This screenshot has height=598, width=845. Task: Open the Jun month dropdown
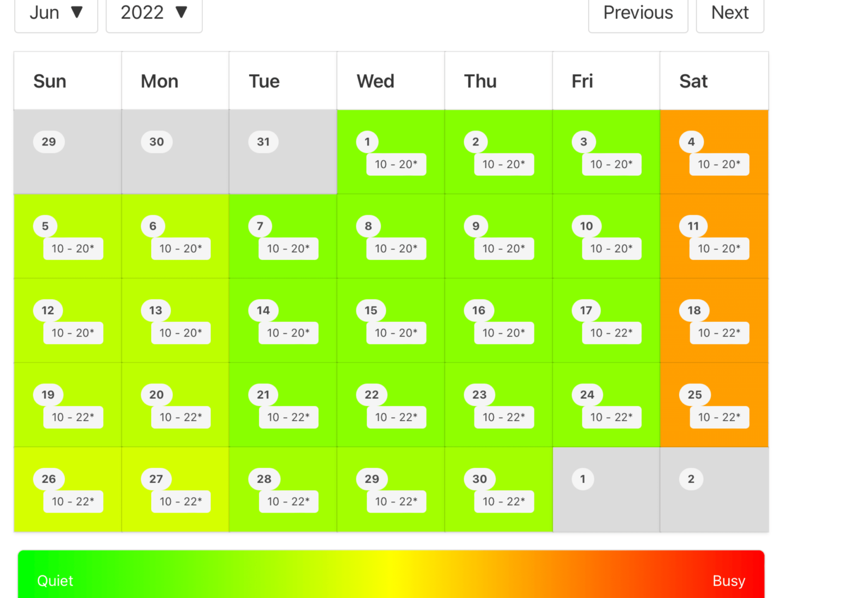click(x=56, y=13)
